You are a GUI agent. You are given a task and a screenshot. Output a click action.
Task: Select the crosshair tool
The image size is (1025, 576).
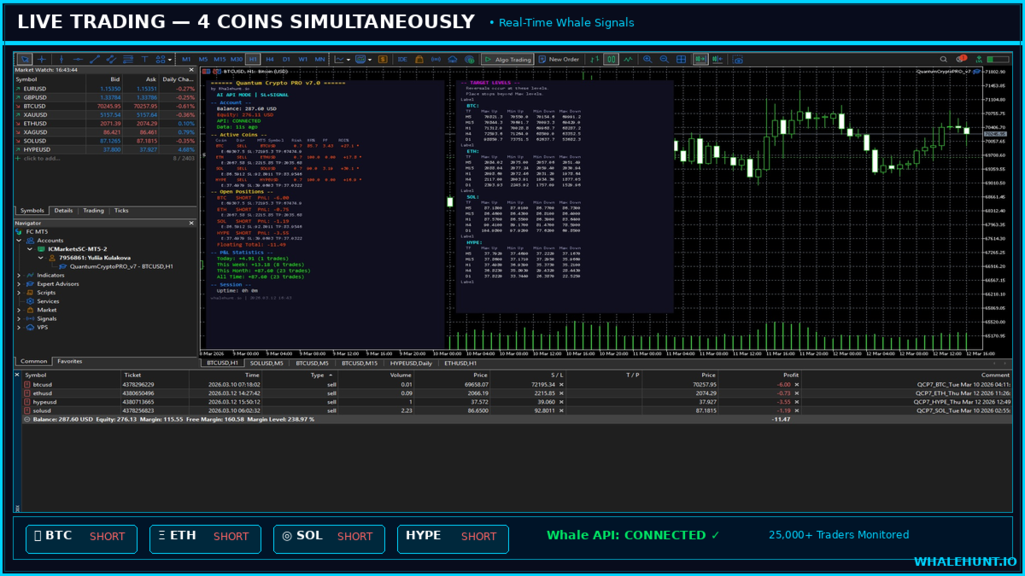click(41, 59)
